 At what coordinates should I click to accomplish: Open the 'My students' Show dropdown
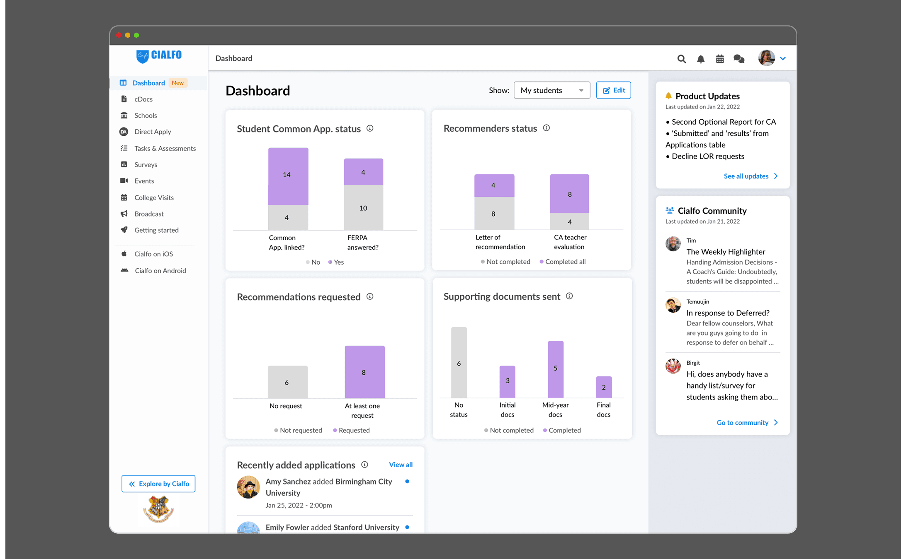(x=551, y=90)
